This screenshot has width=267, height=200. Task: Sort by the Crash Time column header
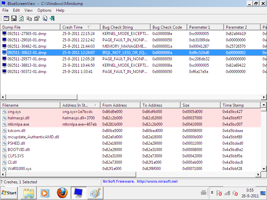(x=80, y=27)
